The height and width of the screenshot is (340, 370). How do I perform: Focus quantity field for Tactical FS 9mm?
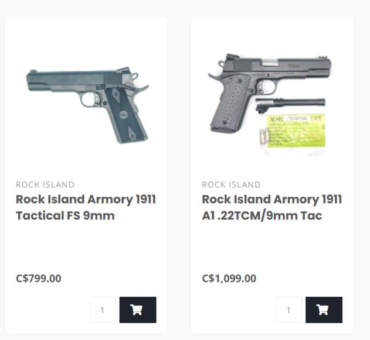click(x=103, y=310)
